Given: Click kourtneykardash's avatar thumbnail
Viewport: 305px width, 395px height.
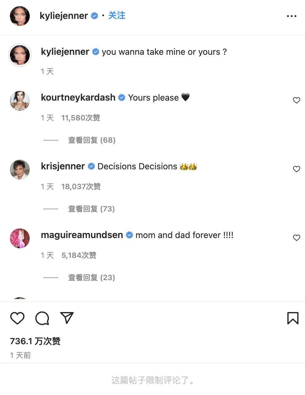Looking at the screenshot, I should coord(20,101).
